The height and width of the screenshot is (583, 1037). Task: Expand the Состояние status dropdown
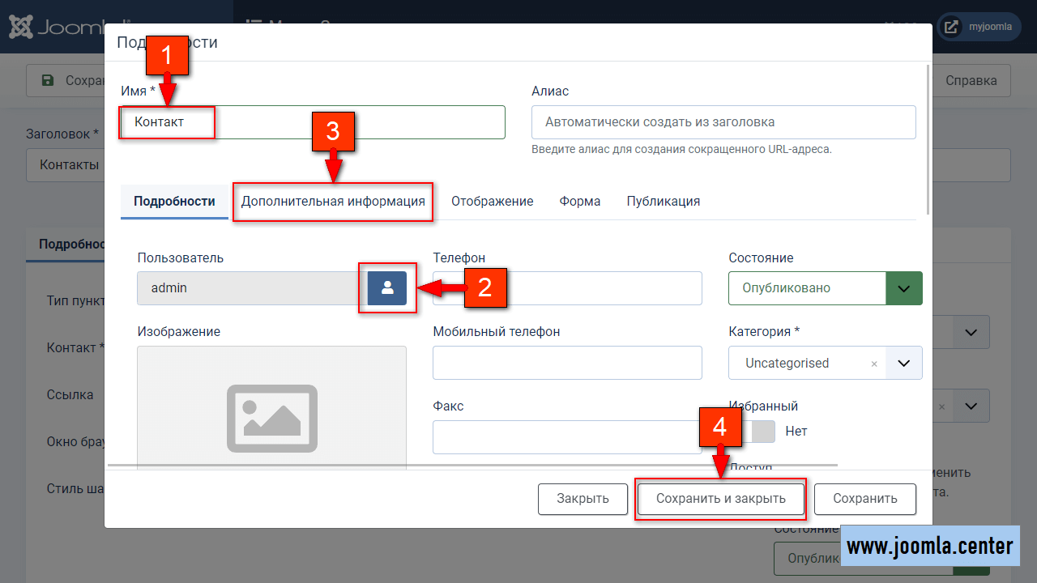click(904, 288)
